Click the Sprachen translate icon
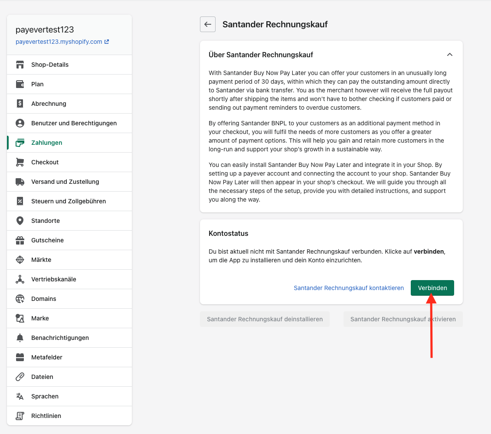This screenshot has height=434, width=491. click(x=20, y=396)
